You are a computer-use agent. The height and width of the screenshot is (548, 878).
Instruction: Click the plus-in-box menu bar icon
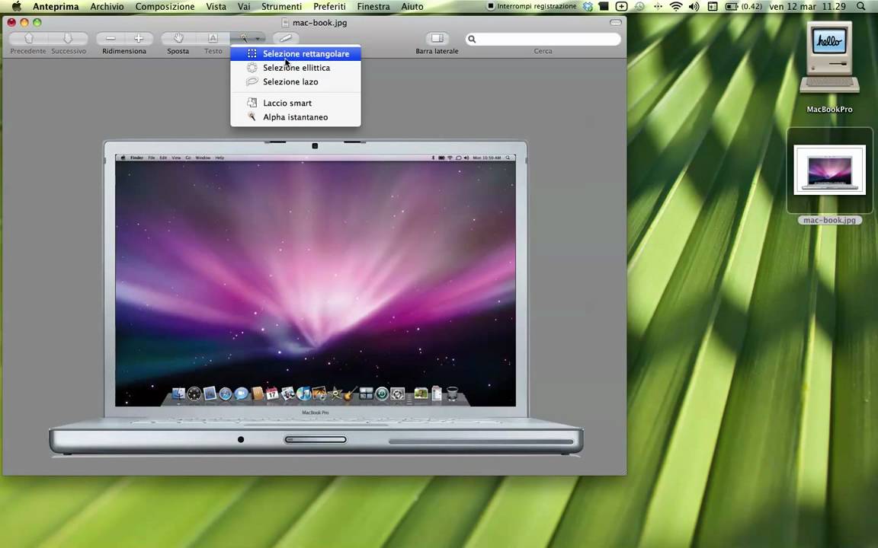pos(622,7)
